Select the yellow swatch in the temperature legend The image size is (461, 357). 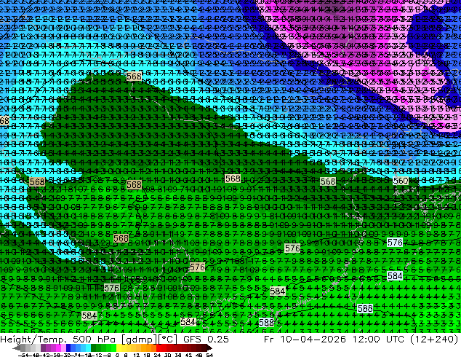click(x=119, y=348)
